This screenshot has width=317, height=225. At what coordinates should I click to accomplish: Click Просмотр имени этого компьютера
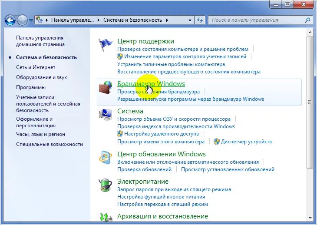pyautogui.click(x=161, y=142)
